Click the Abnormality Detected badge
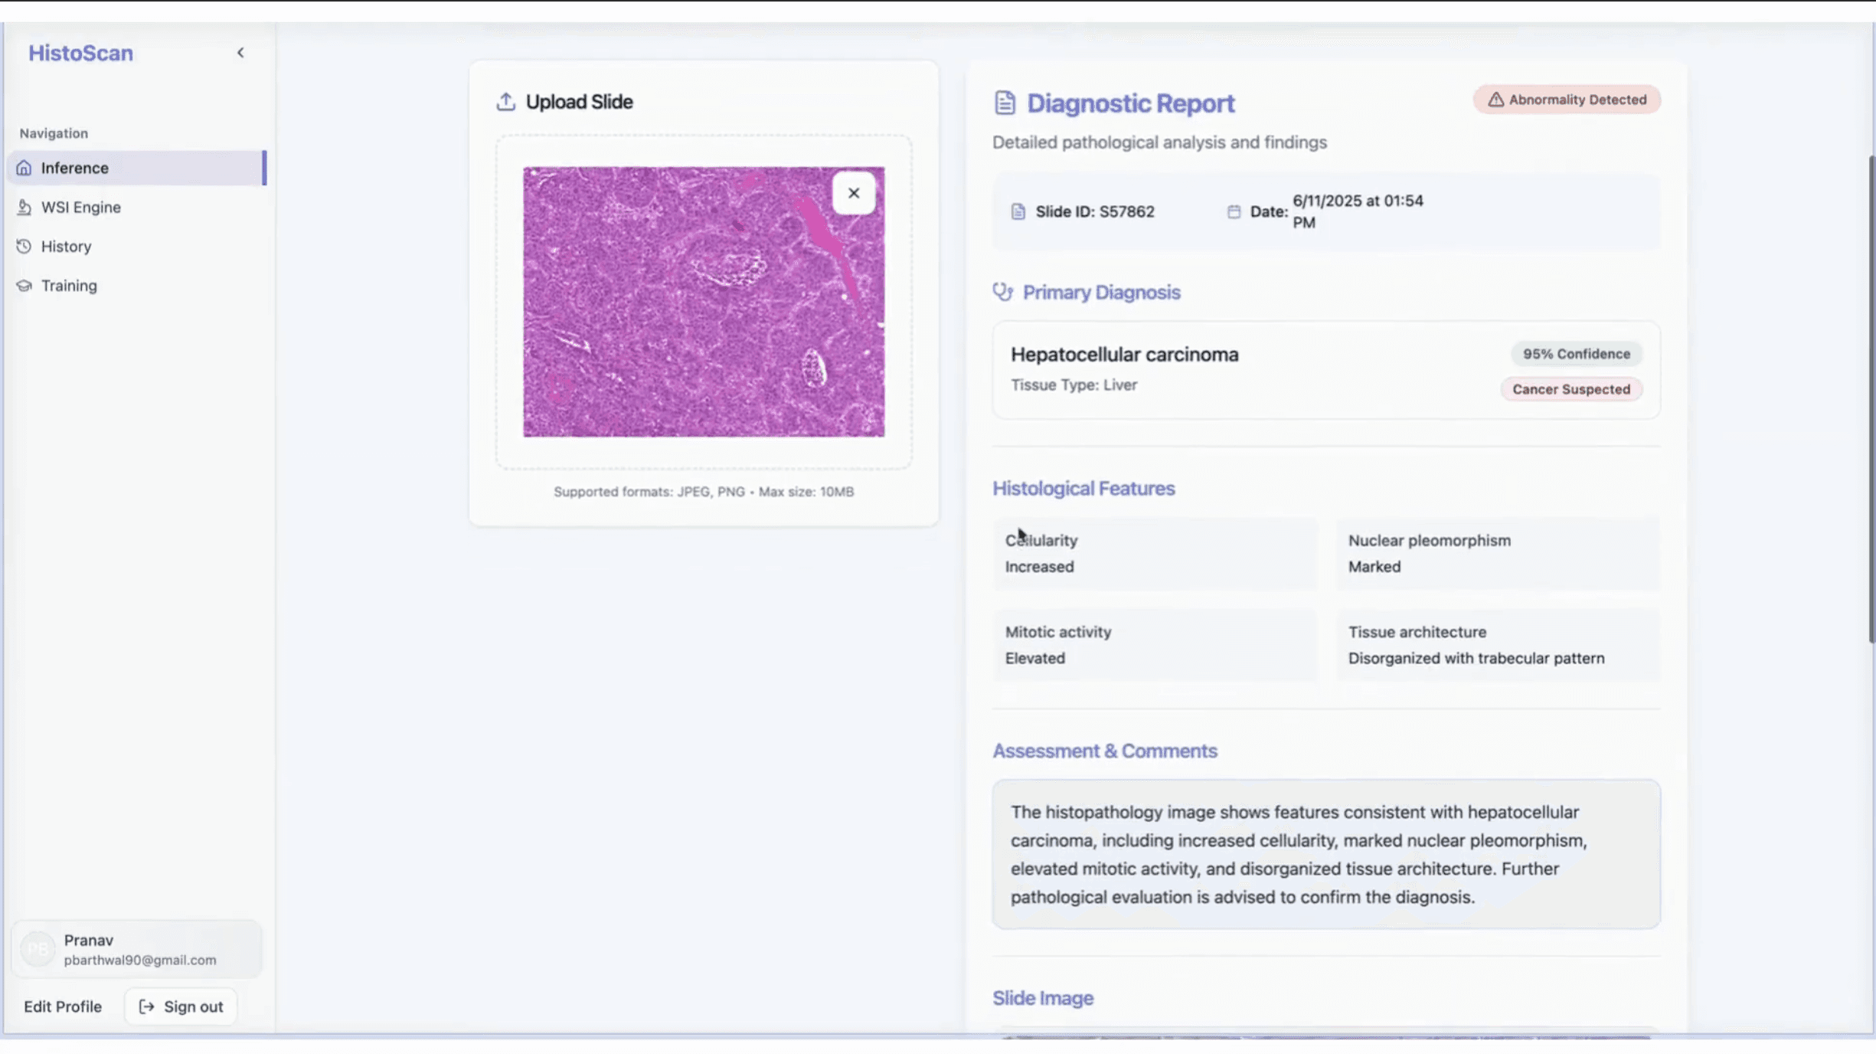This screenshot has width=1876, height=1054. (1567, 100)
